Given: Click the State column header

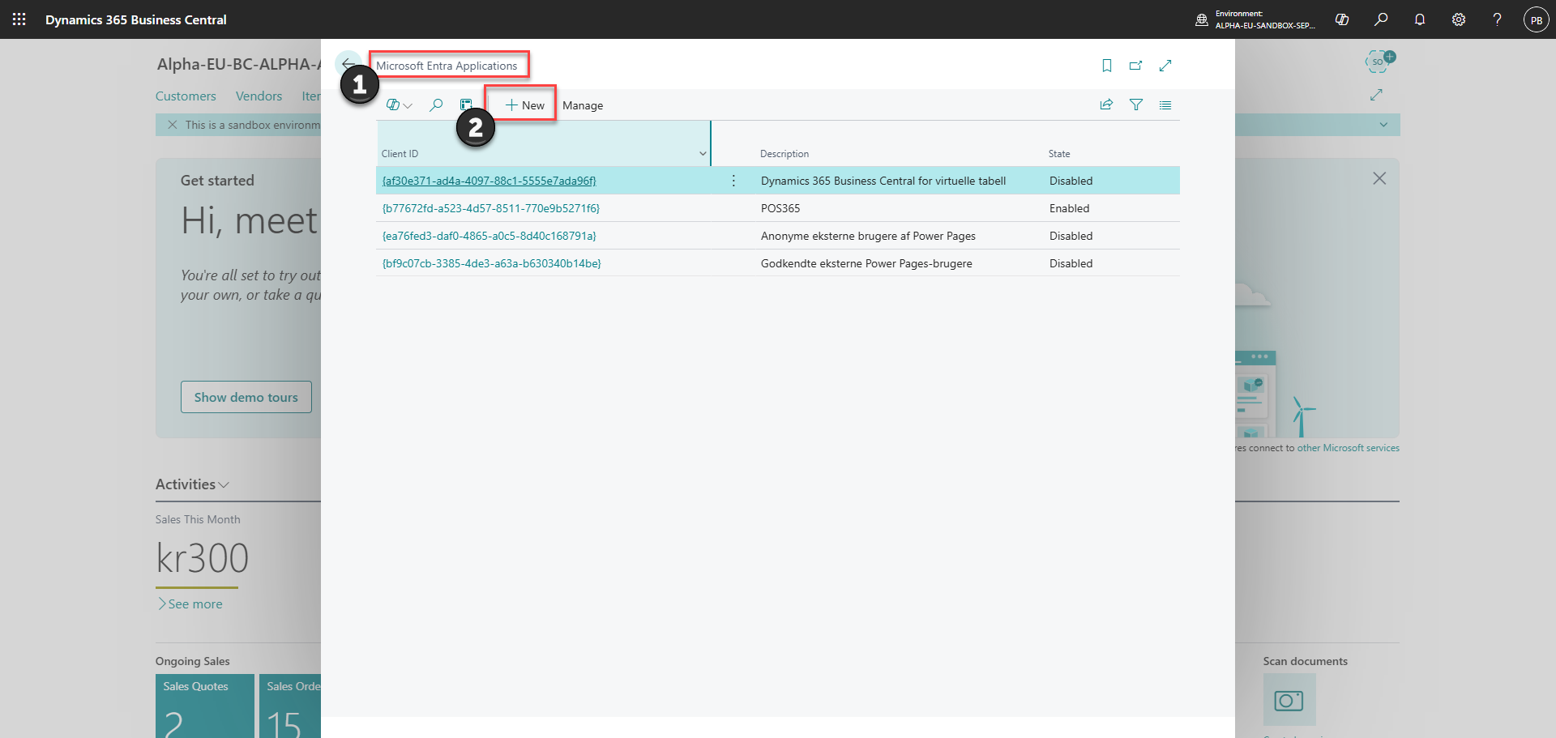Looking at the screenshot, I should [x=1059, y=154].
